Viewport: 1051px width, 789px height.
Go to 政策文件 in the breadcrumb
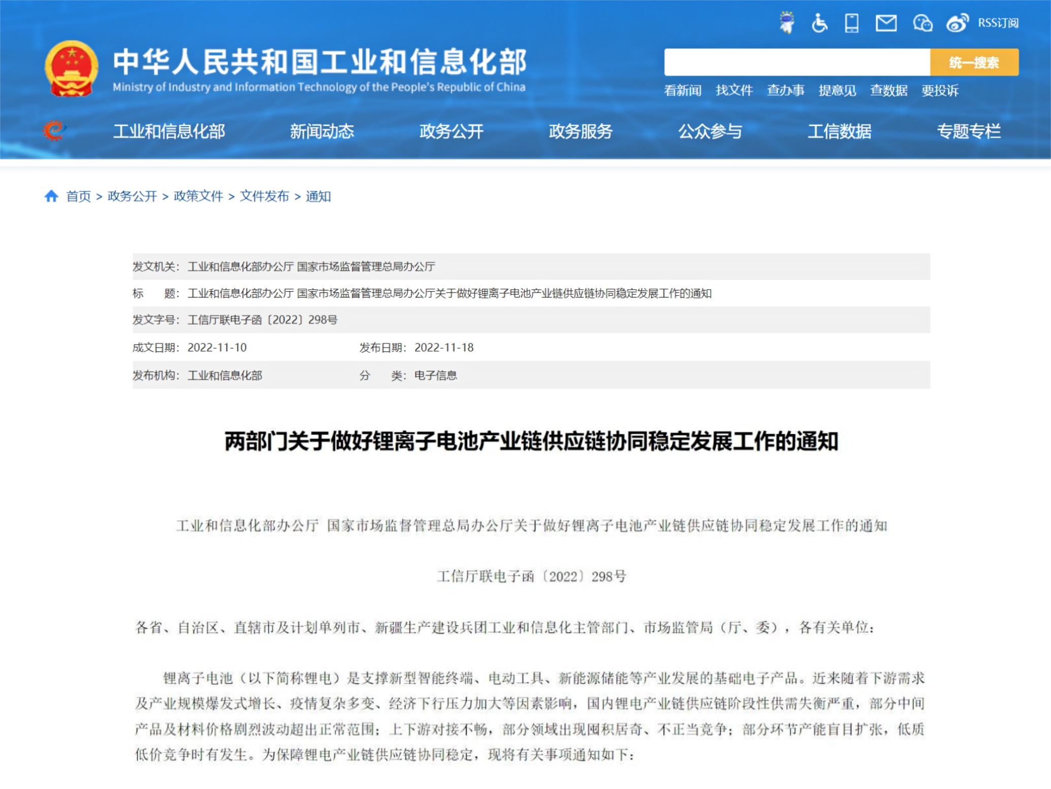click(x=199, y=196)
